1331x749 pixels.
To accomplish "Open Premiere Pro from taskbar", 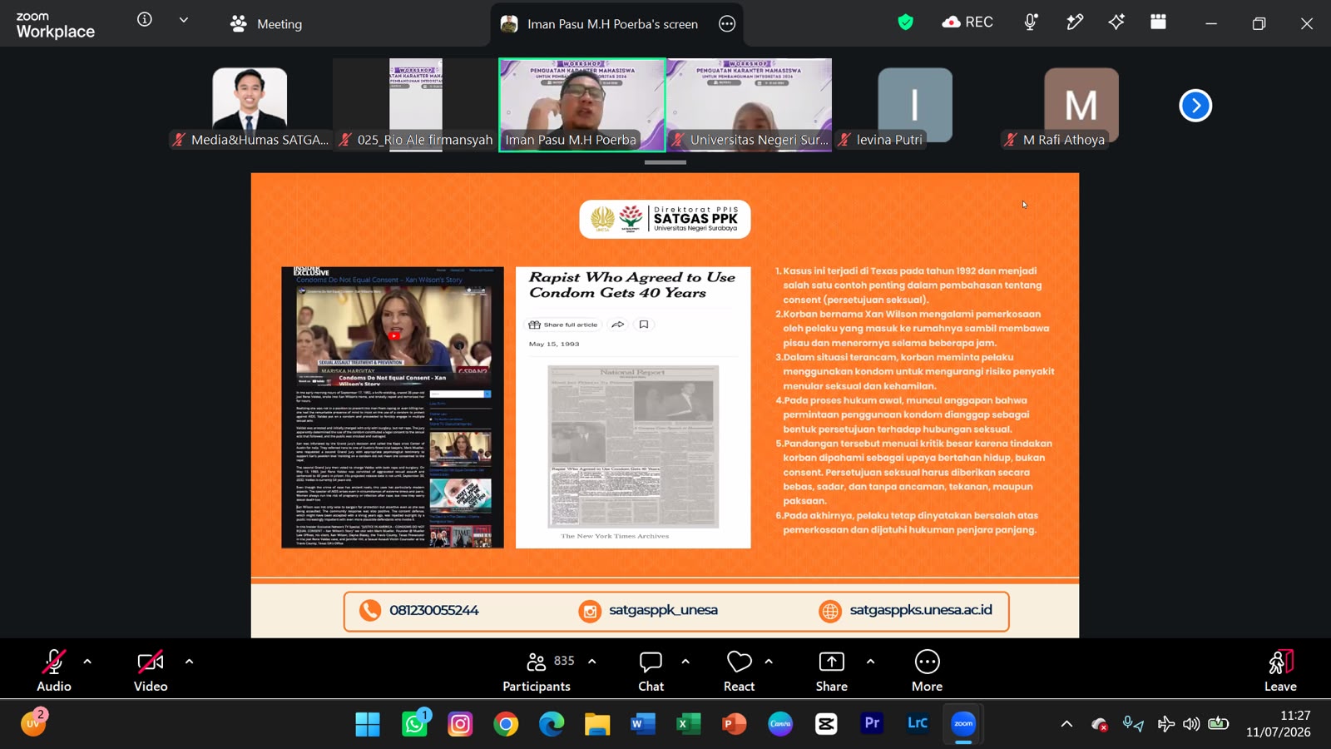I will pos(872,723).
